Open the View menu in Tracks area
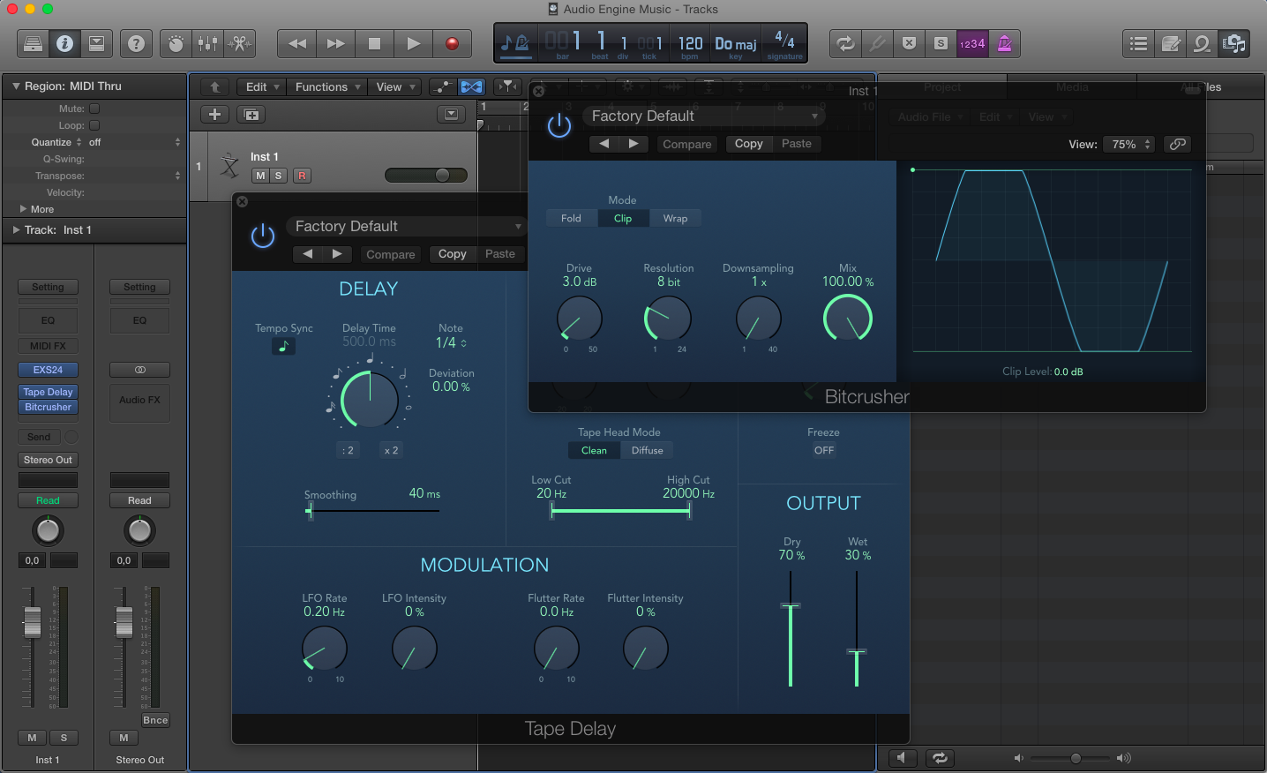Screen dimensions: 1267x773 (x=394, y=86)
